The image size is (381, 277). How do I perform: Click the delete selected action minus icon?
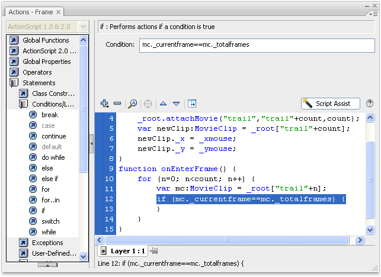coord(117,104)
